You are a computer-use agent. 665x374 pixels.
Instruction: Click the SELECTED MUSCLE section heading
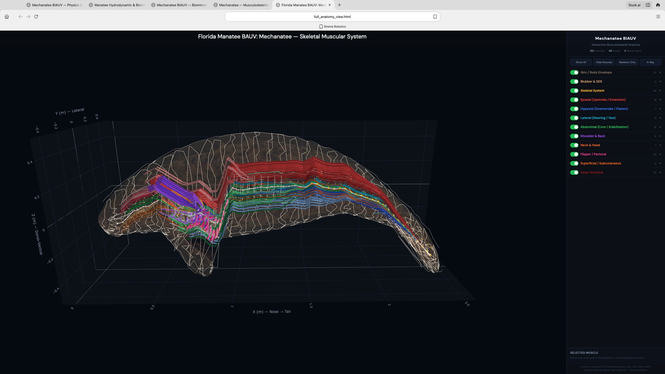pyautogui.click(x=584, y=353)
